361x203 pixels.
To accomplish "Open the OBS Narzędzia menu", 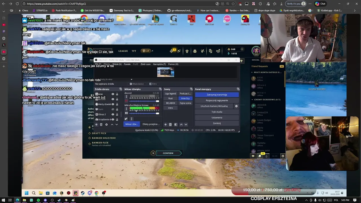I will pos(159,64).
